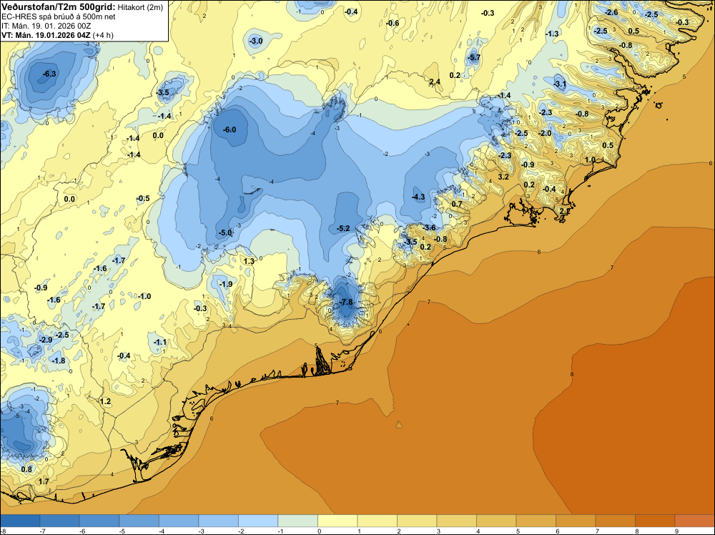This screenshot has width=715, height=535.
Task: Click the -1.3 temperature label
Action: click(552, 34)
